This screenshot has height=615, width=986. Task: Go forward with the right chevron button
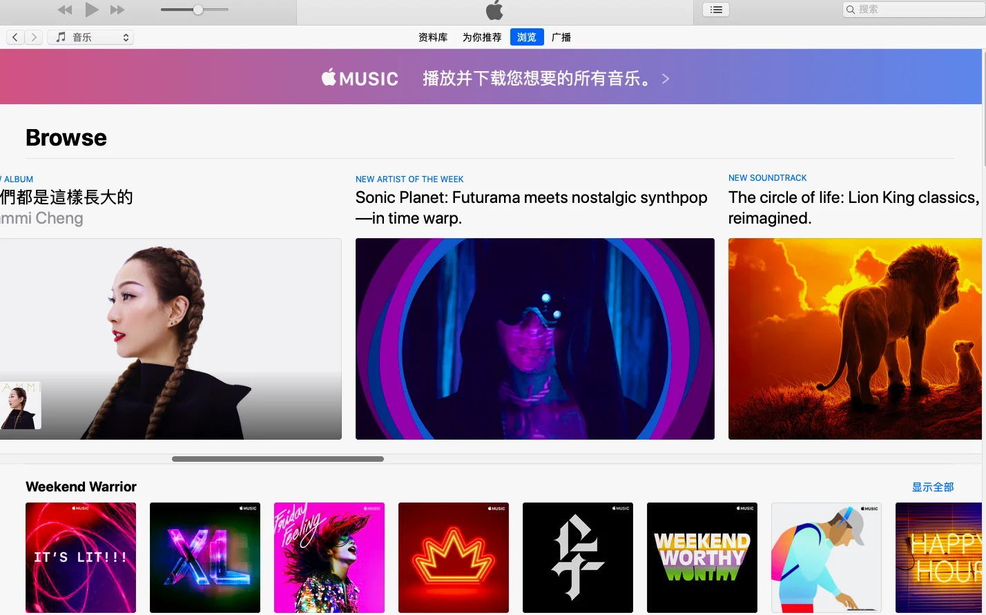coord(34,37)
